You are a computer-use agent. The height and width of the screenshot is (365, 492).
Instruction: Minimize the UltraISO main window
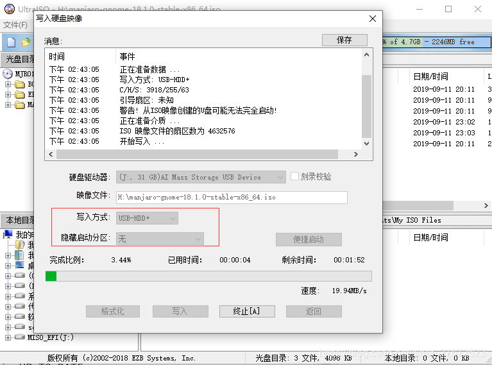click(x=420, y=9)
